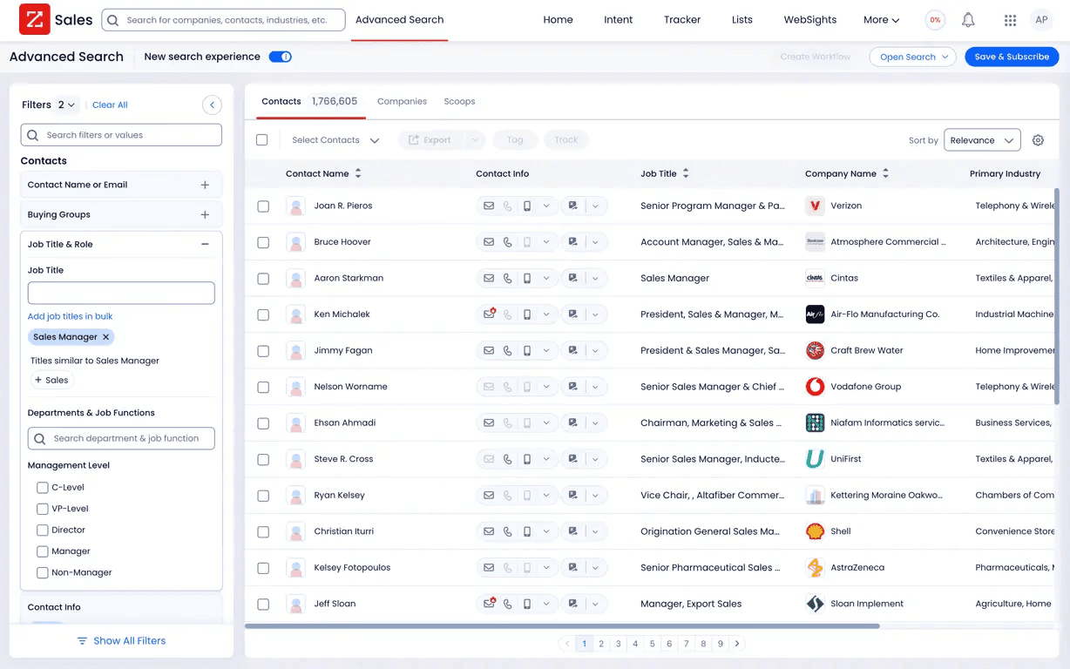Switch to the Scoops tab
This screenshot has width=1070, height=669.
click(x=459, y=101)
